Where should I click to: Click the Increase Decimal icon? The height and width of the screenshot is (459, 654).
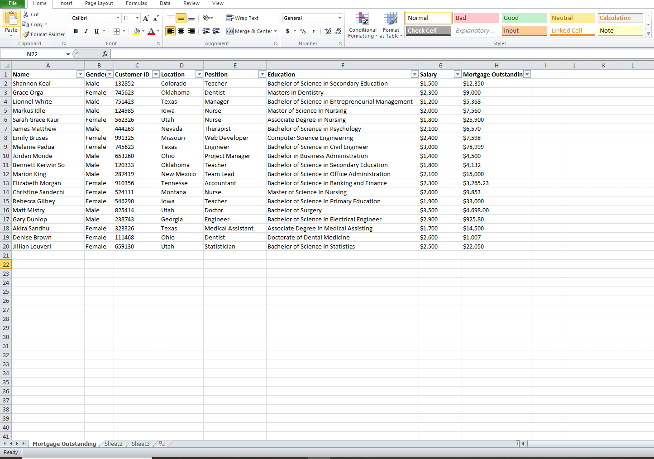point(328,31)
